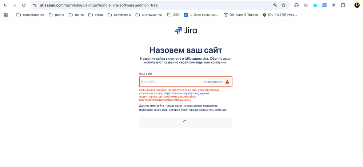The width and height of the screenshot is (363, 167).
Task: Click the loading submit button
Action: tap(186, 123)
